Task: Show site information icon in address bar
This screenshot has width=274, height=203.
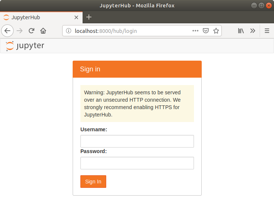Action: 69,31
